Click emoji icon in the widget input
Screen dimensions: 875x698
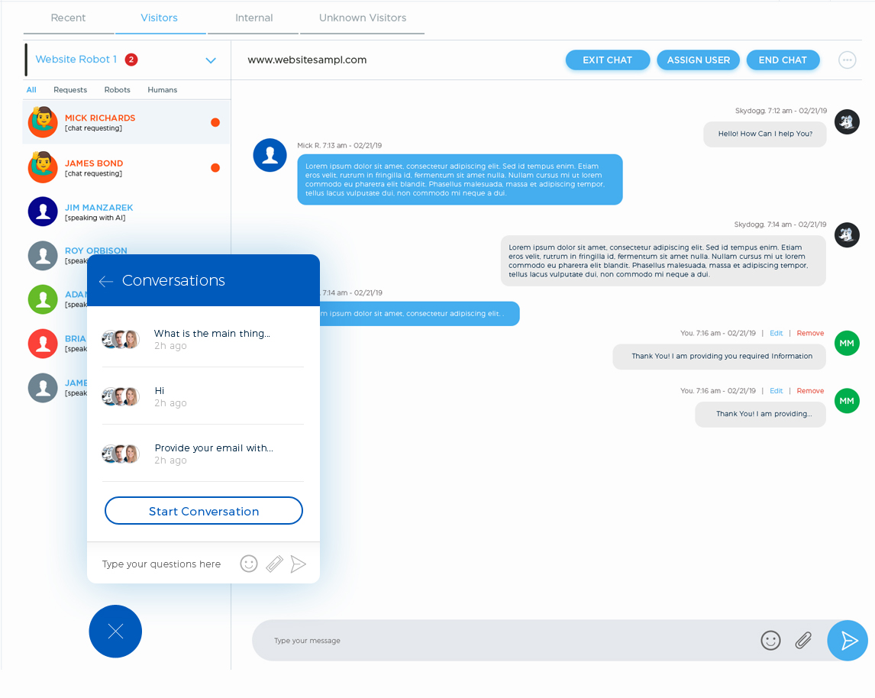pyautogui.click(x=249, y=564)
